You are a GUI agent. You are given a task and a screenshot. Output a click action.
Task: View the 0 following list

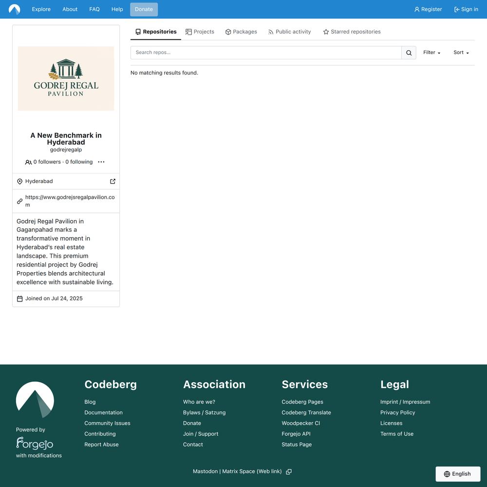point(79,162)
